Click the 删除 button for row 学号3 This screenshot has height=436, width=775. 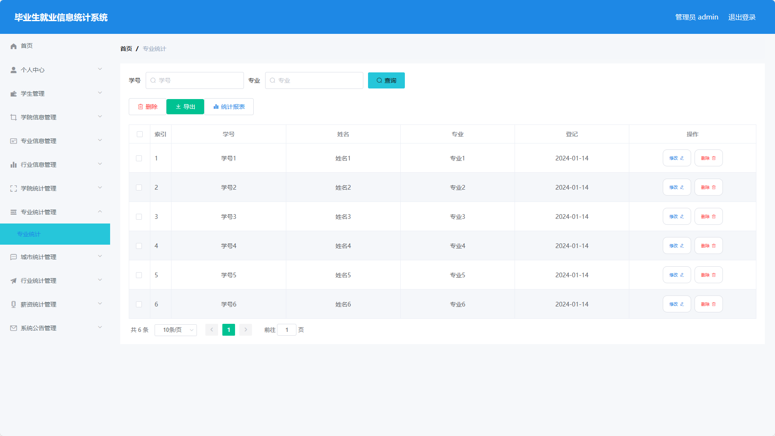pos(709,217)
